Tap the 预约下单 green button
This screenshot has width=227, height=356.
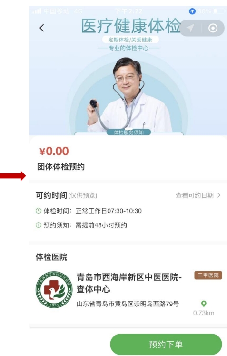[x=166, y=344]
